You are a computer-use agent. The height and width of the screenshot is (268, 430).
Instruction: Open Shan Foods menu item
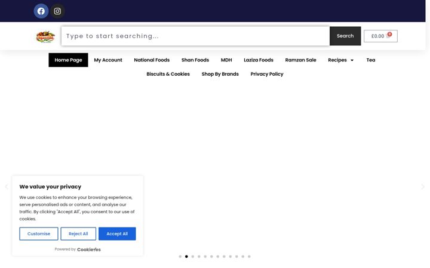tap(195, 60)
